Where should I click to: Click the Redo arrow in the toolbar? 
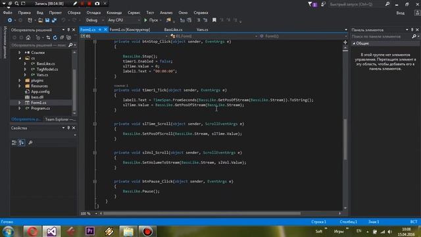[74, 20]
